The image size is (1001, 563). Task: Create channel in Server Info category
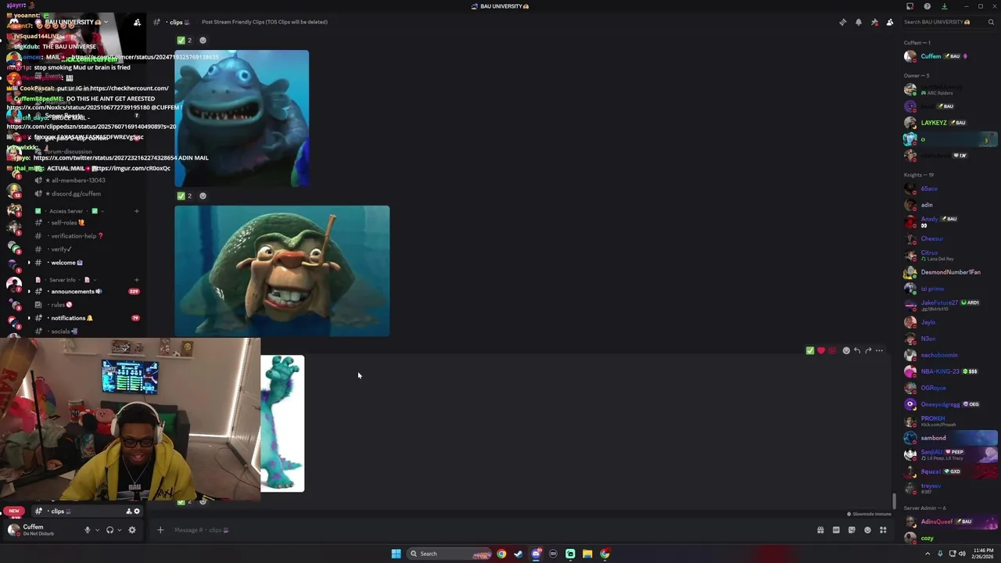(136, 280)
